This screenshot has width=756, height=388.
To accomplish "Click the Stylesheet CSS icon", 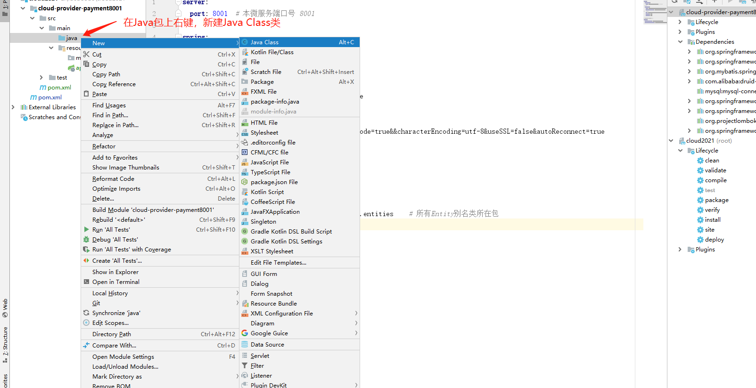I will click(245, 133).
